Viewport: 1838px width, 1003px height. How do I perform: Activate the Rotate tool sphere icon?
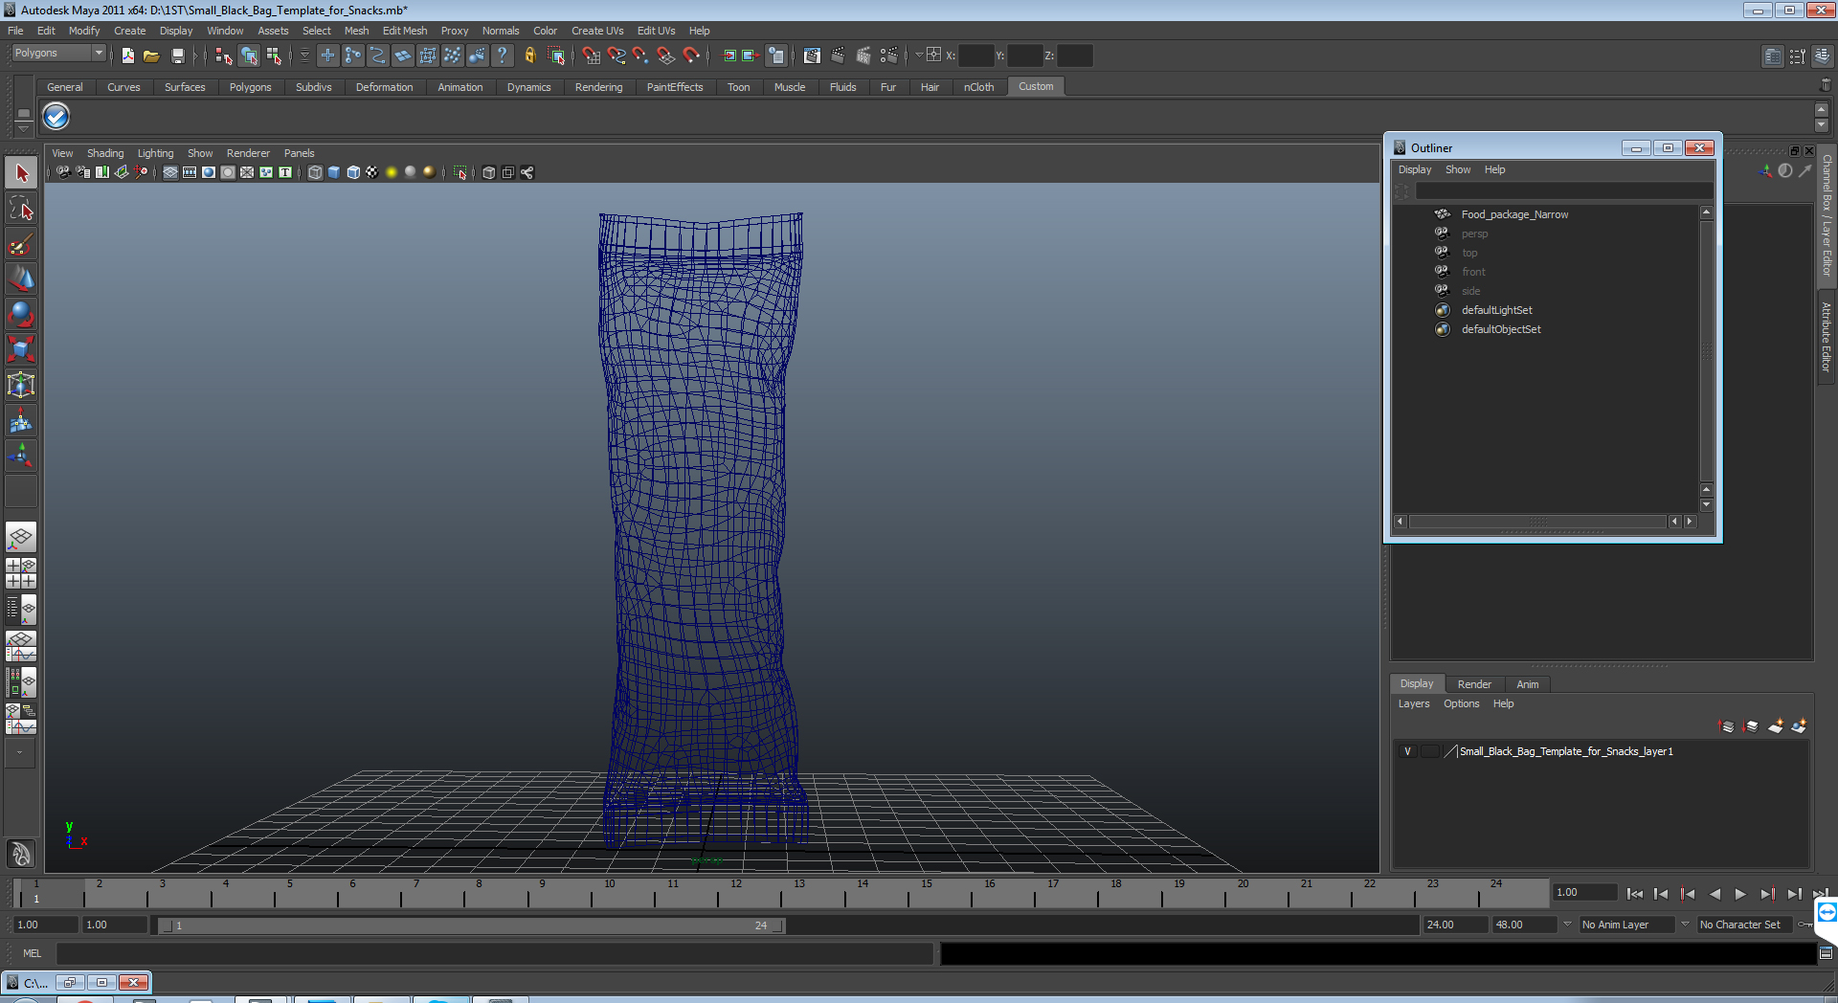(21, 315)
